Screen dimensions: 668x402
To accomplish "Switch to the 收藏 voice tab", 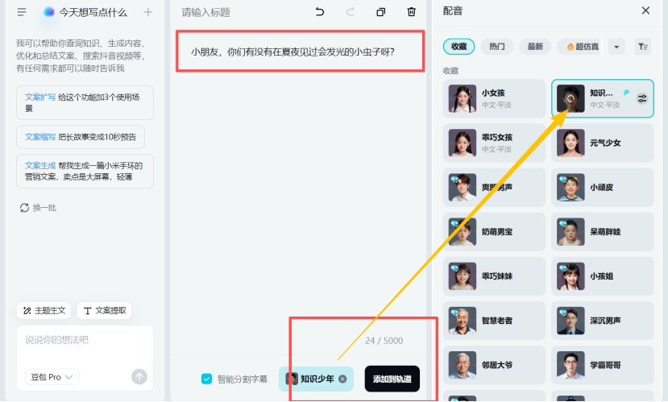I will 458,47.
